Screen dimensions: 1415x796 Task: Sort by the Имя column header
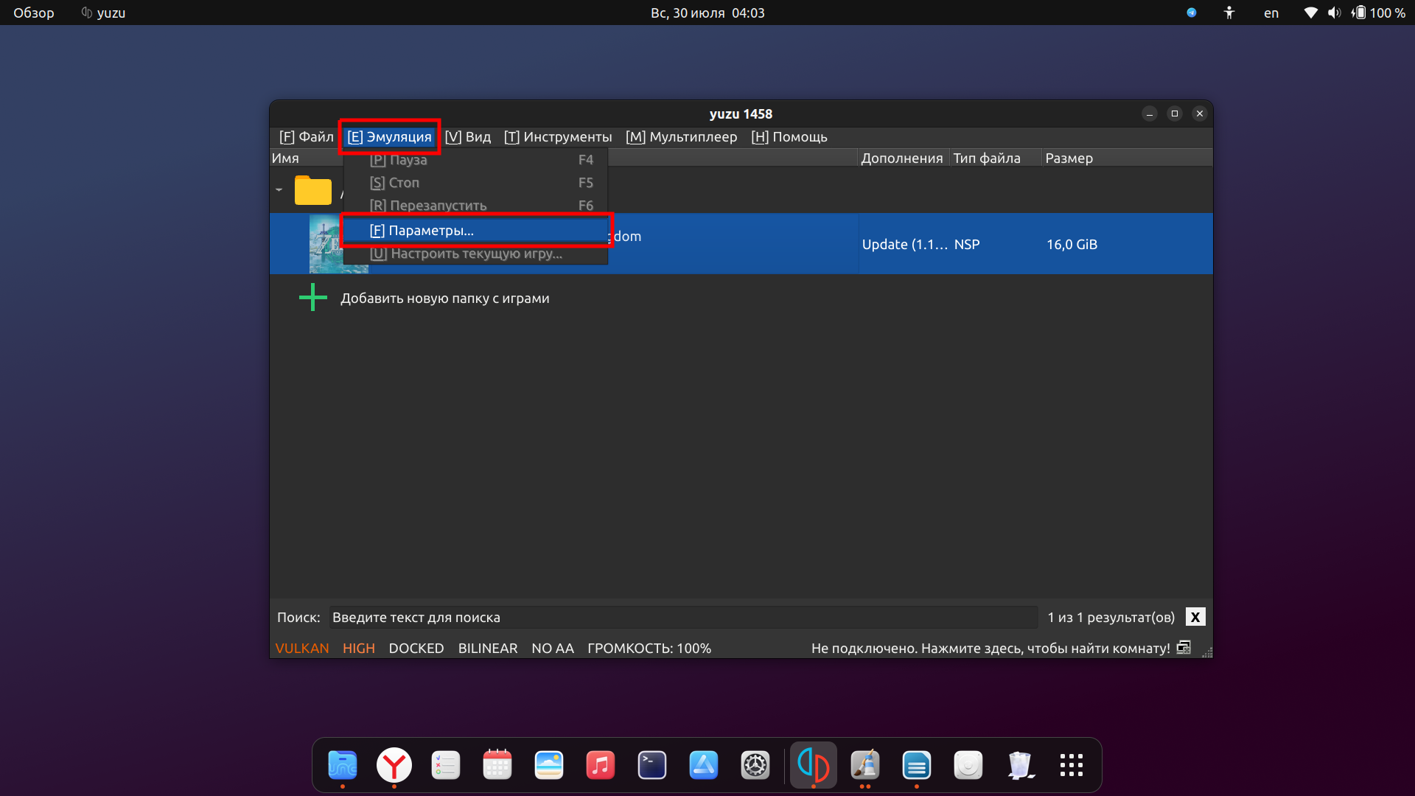[285, 158]
